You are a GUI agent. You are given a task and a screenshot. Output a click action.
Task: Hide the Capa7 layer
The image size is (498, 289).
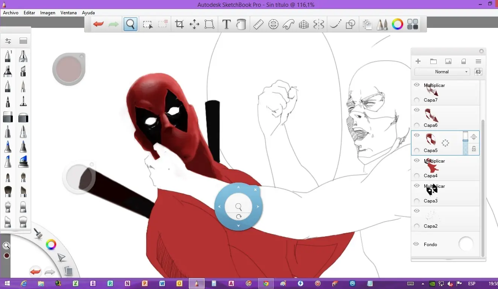417,85
